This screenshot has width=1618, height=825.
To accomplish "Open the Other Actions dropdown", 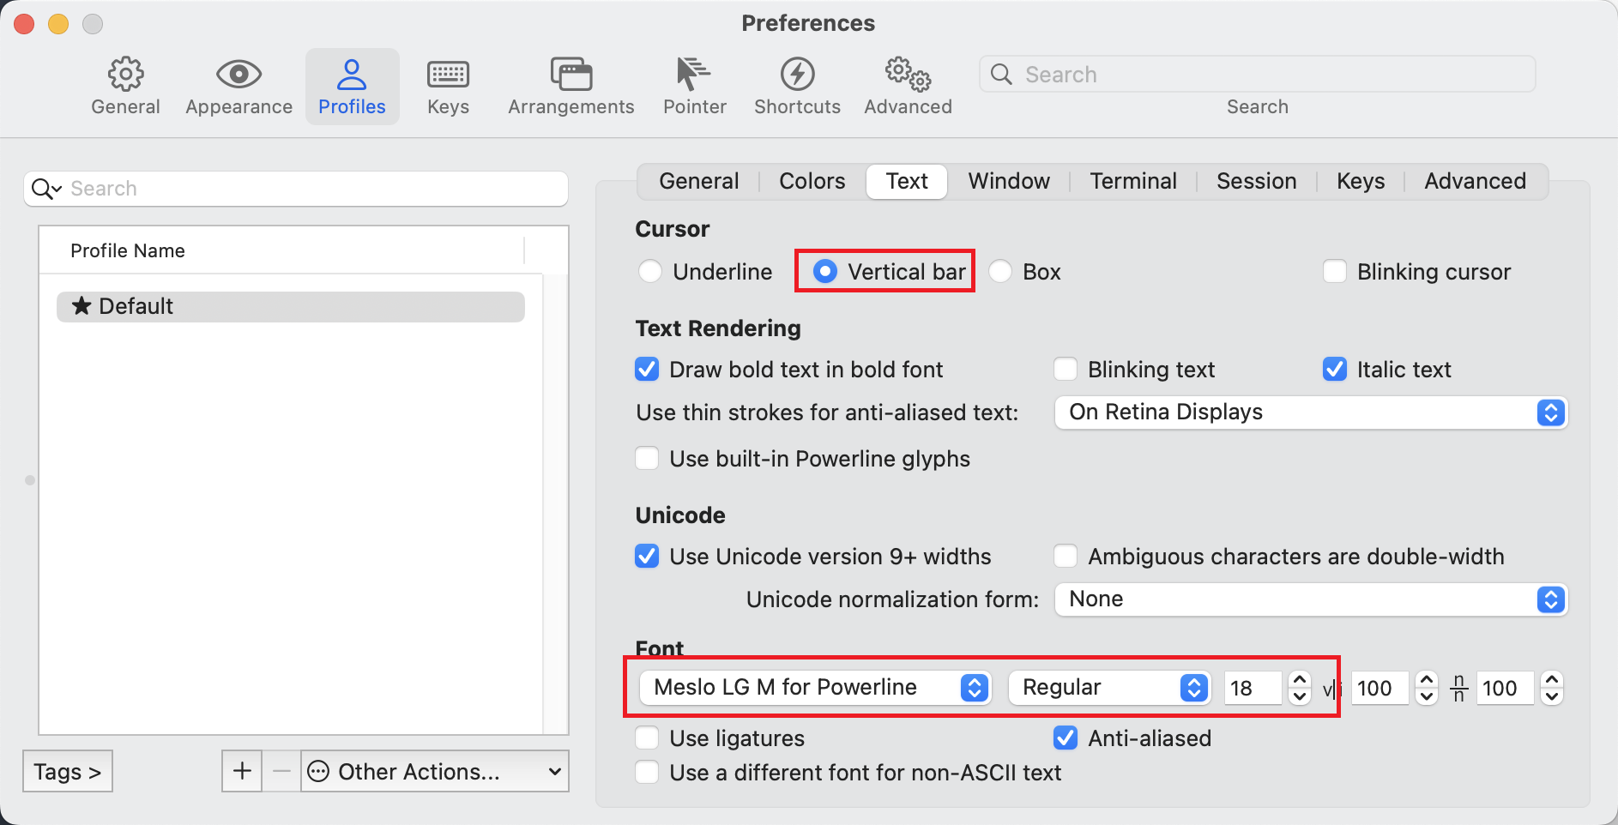I will [435, 771].
